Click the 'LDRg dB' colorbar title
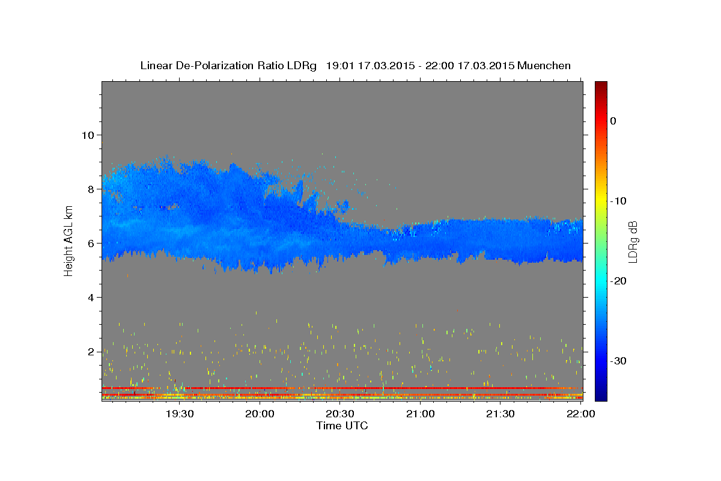Image resolution: width=721 pixels, height=481 pixels. (x=633, y=241)
